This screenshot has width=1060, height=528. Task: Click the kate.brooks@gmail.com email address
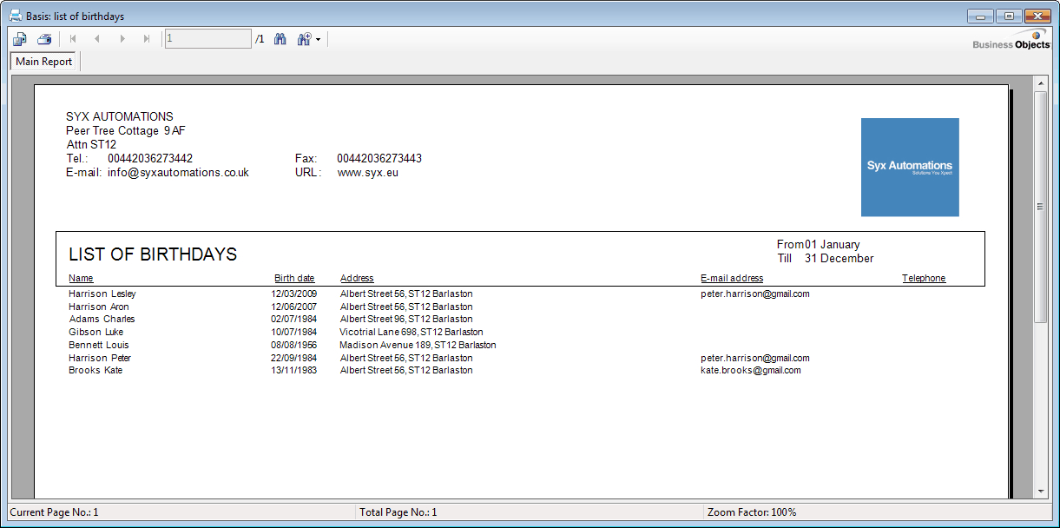click(750, 370)
